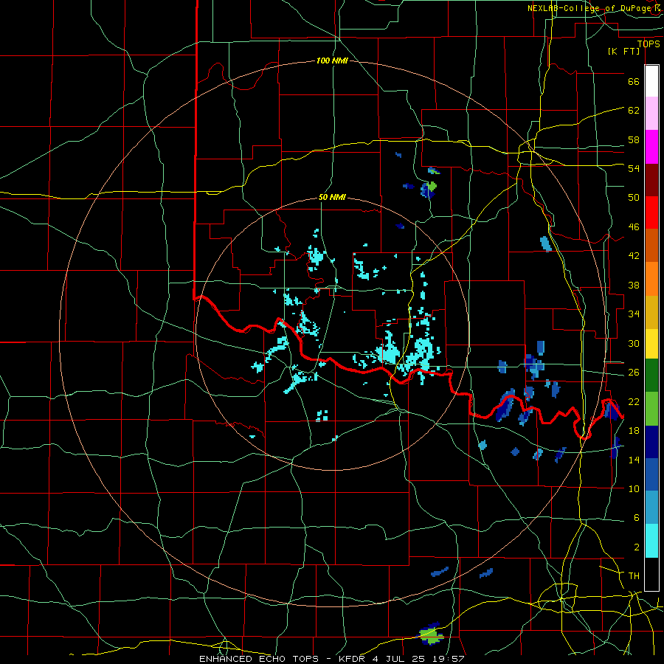Click the magenta swatch between 58 and 54

coord(651,147)
